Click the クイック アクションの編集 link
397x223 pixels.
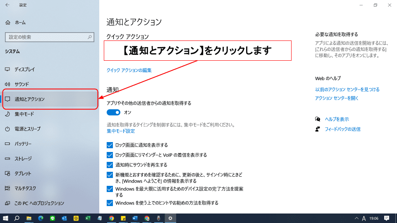[x=129, y=70]
